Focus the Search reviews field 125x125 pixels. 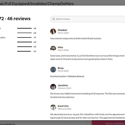88,19
